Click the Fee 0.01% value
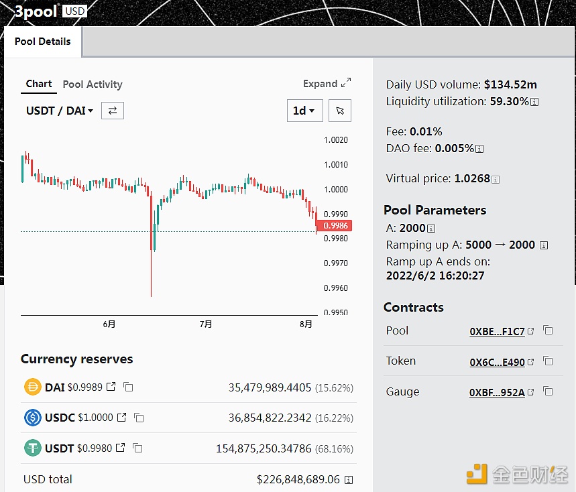 pos(426,132)
